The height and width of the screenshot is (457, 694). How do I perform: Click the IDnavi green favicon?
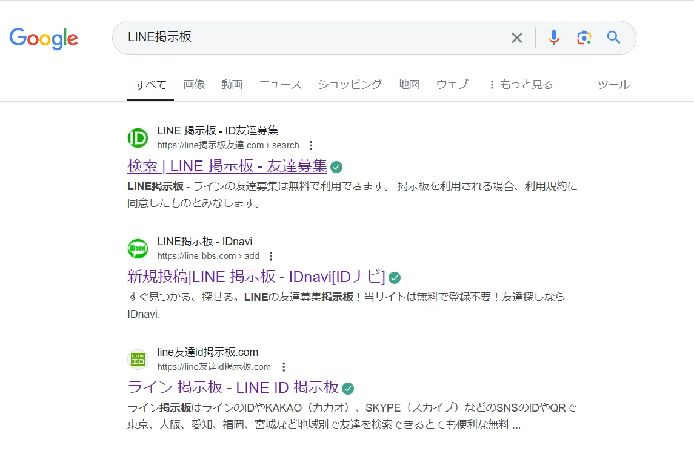coord(138,248)
